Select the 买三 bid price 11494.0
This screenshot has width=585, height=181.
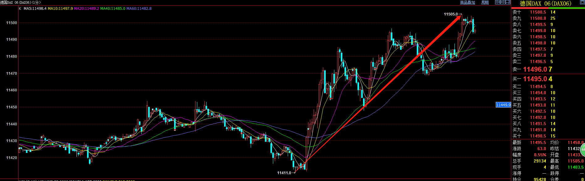click(538, 93)
